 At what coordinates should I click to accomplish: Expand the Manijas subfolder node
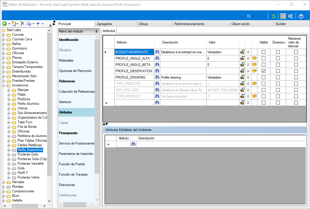[9, 90]
